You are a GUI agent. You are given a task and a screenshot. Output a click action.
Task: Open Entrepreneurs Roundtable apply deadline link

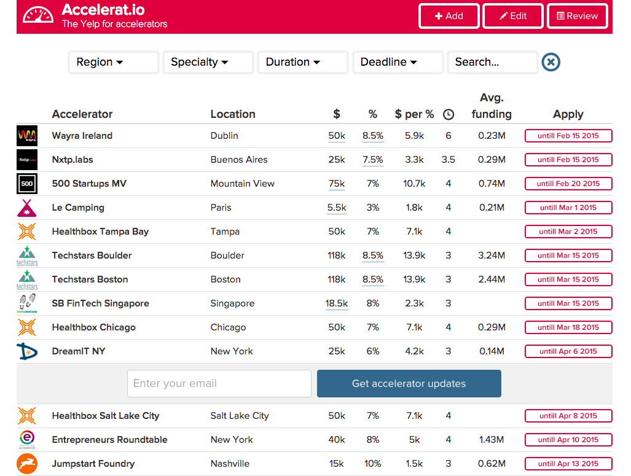click(x=568, y=440)
